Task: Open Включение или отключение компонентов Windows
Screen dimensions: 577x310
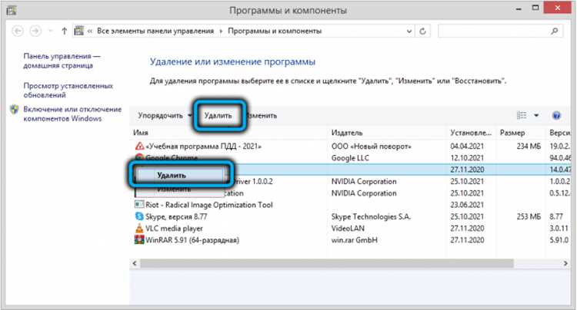Action: click(72, 114)
